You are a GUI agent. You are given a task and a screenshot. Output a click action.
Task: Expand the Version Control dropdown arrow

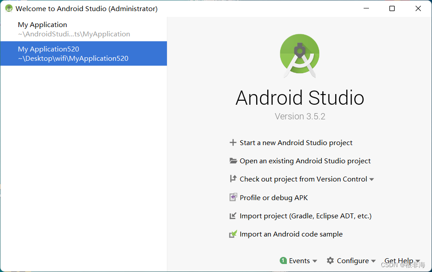[x=372, y=180]
